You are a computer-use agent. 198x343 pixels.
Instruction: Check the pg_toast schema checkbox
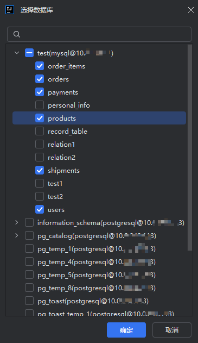coord(29,301)
